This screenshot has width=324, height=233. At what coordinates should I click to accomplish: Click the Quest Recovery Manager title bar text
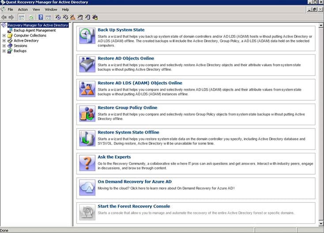(x=47, y=2)
